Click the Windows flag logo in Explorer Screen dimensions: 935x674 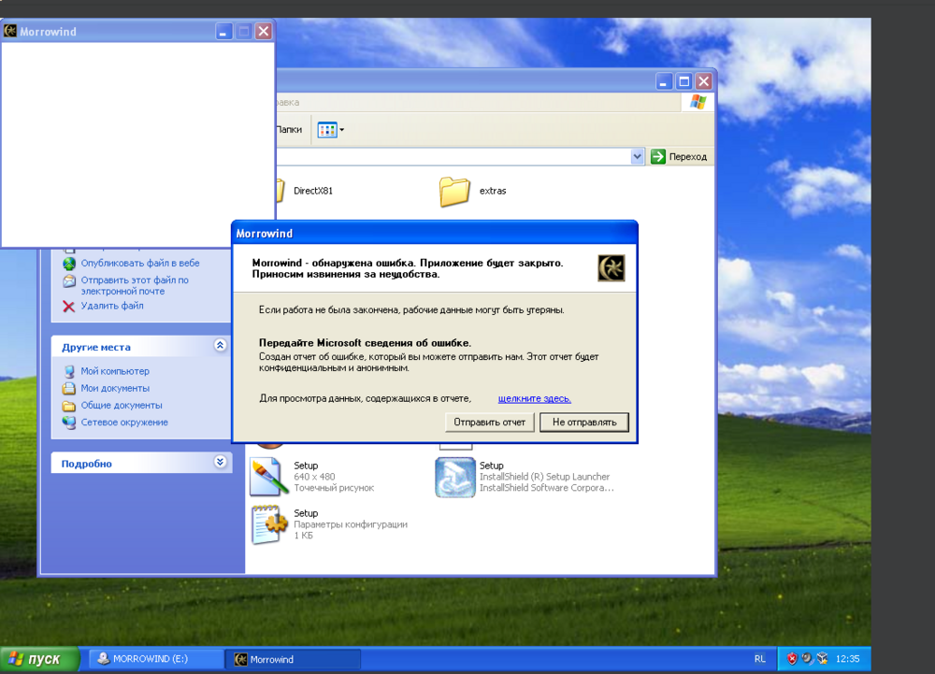(698, 102)
